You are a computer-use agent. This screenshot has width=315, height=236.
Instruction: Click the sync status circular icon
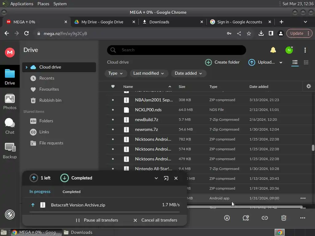coord(10,214)
